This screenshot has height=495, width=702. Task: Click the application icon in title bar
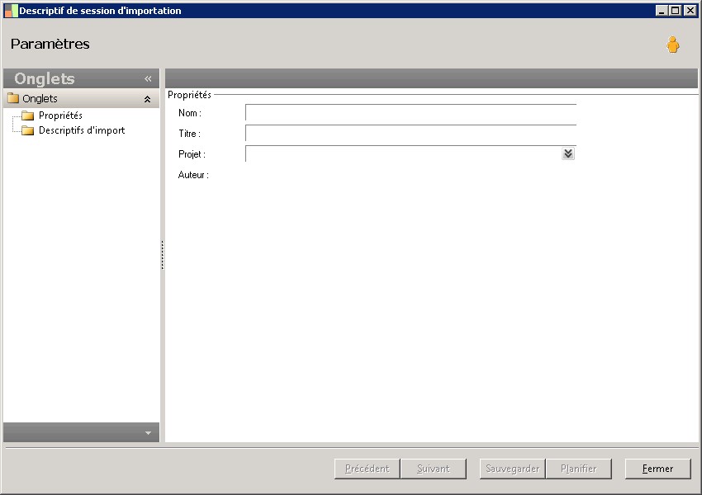[11, 11]
